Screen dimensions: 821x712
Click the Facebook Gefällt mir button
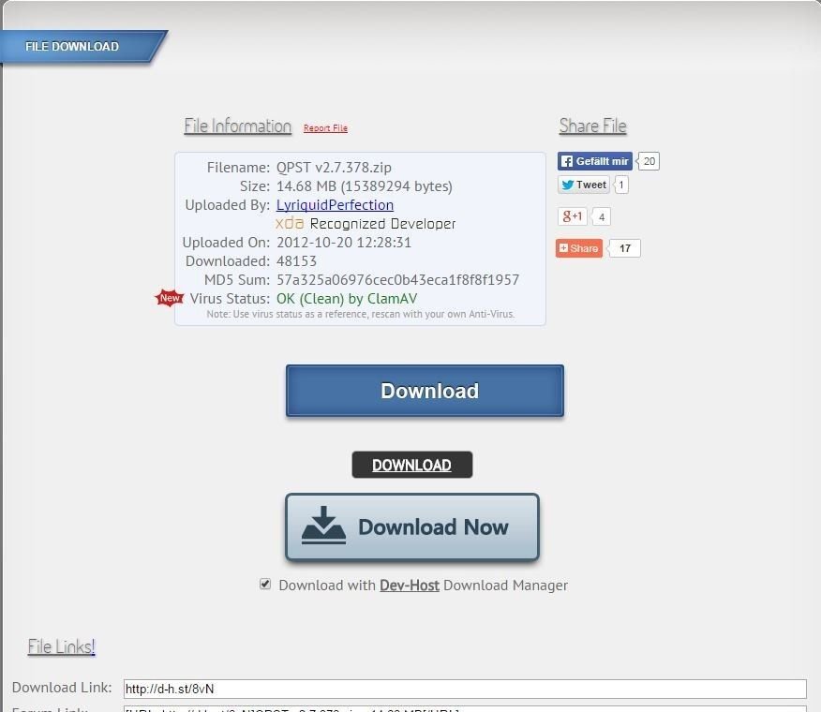[x=595, y=161]
